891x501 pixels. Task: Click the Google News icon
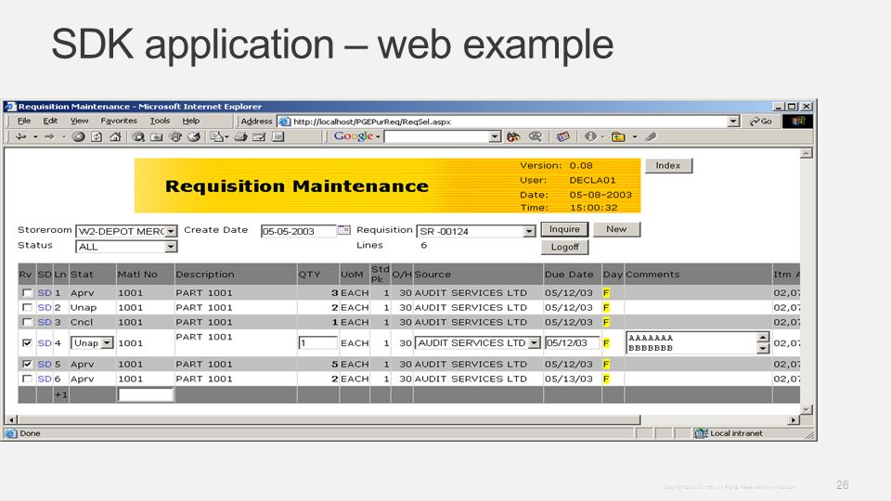[x=562, y=137]
